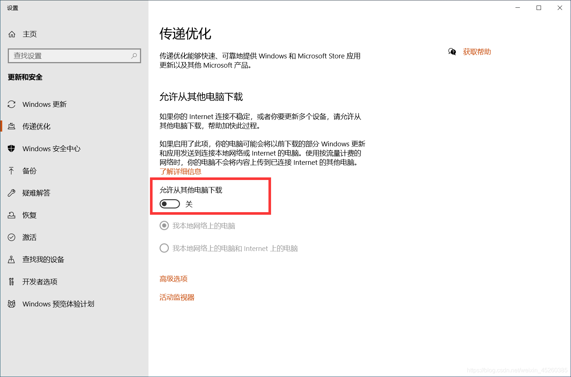Open the 了解详细信息 link
The width and height of the screenshot is (571, 377).
tap(180, 171)
